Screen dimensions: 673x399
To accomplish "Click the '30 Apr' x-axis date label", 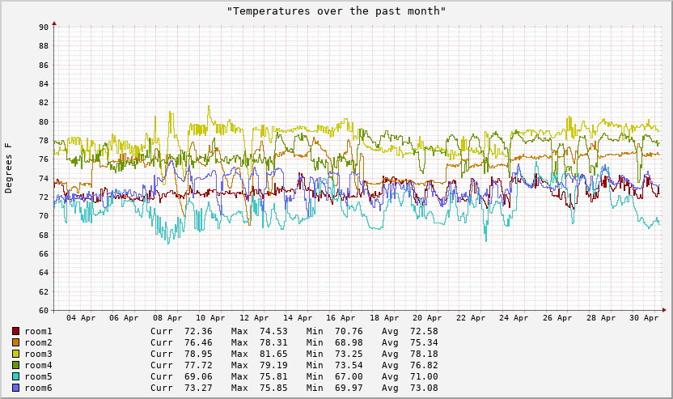I will 644,318.
